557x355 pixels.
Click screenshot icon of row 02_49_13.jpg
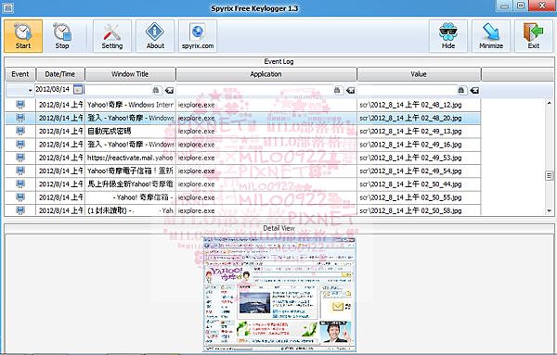point(20,131)
